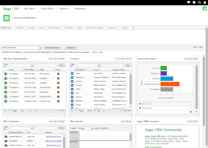Click the green new record icon
Image resolution: width=208 pixels, height=148 pixels.
pos(205,9)
